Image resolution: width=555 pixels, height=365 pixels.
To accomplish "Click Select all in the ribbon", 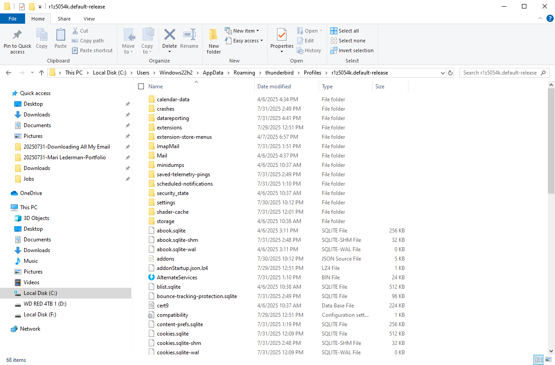I will [x=345, y=31].
